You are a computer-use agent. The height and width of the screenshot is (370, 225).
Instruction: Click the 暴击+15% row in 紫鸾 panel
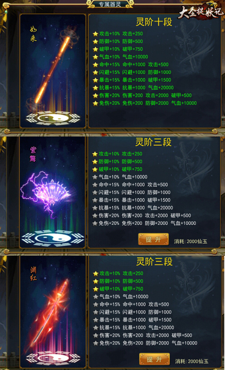pos(132,200)
